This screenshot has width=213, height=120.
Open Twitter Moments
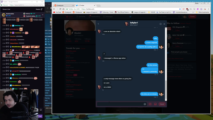point(81,17)
